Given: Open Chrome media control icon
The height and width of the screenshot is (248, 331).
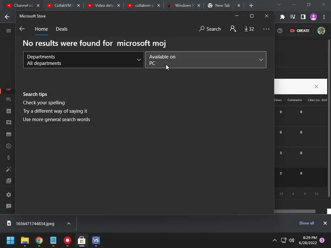Looking at the screenshot, I should pyautogui.click(x=293, y=17).
